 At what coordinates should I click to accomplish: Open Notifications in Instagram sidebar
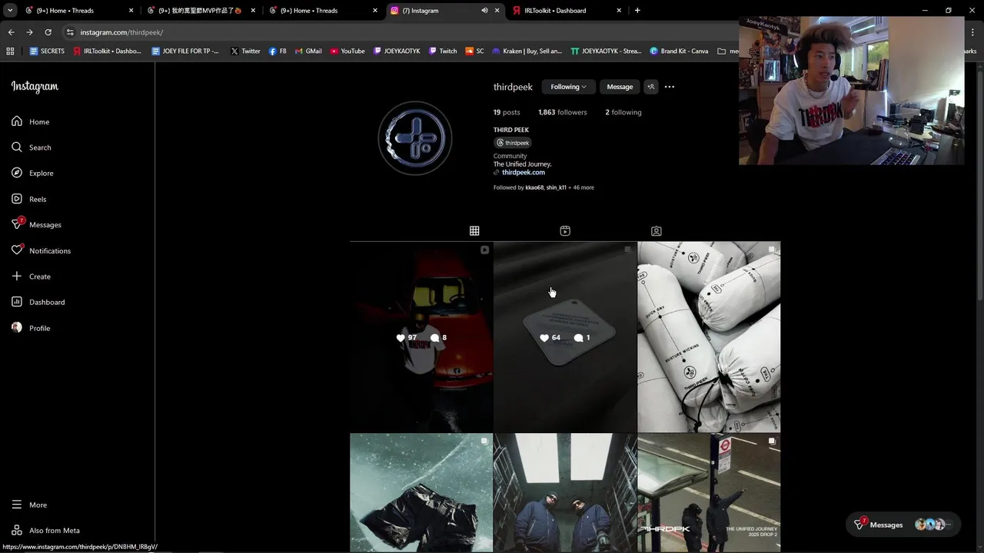41,250
